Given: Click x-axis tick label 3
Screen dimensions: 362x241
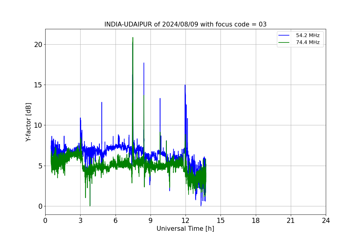Looking at the screenshot, I should pyautogui.click(x=81, y=221).
